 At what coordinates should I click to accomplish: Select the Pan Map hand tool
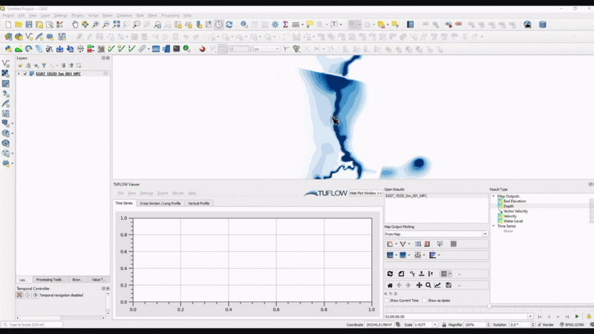[75, 24]
